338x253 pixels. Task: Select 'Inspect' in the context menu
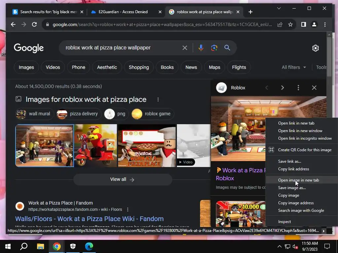coord(302,222)
